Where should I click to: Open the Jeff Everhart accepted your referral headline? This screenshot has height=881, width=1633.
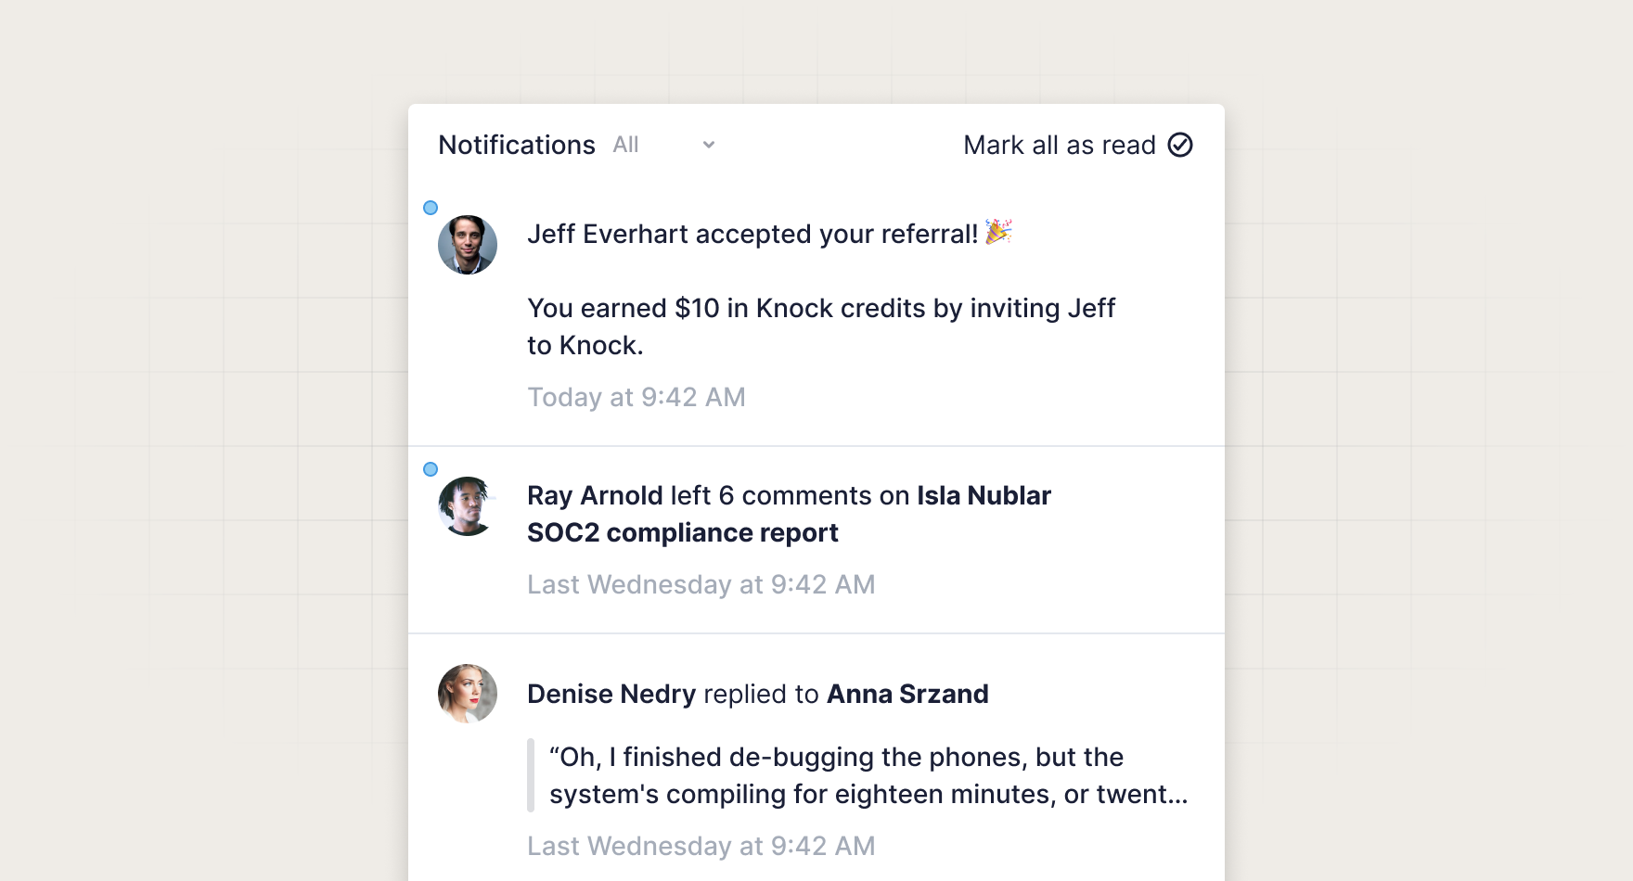[752, 234]
